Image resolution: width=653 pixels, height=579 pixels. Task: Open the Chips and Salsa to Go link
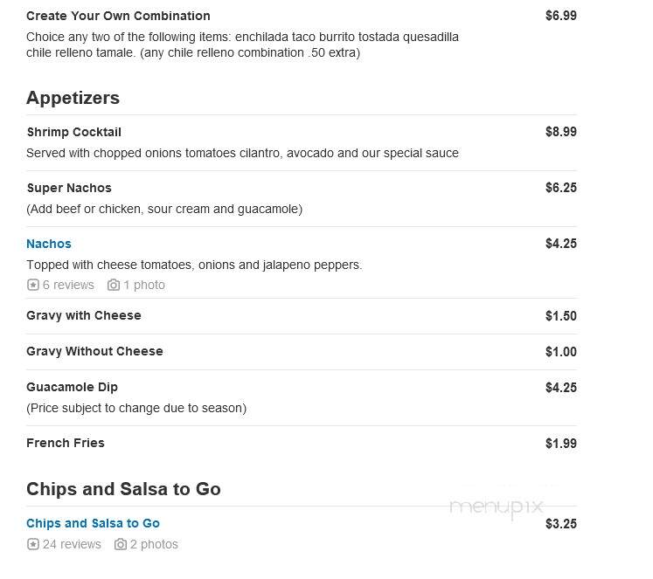[93, 523]
